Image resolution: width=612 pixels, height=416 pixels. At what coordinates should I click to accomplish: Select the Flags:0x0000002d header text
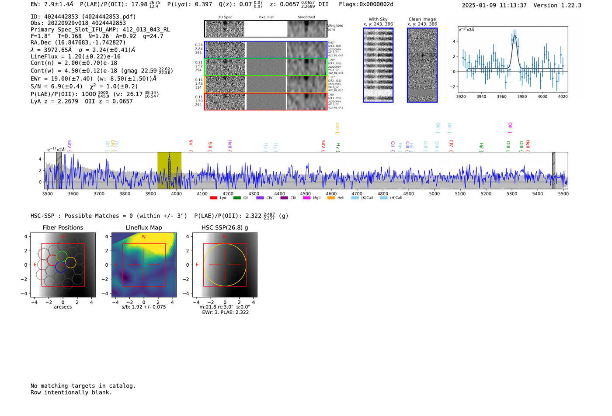click(x=366, y=4)
